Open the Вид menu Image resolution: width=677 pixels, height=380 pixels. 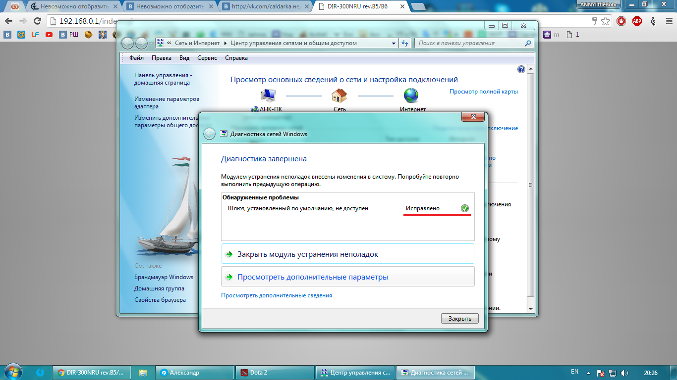click(x=184, y=58)
